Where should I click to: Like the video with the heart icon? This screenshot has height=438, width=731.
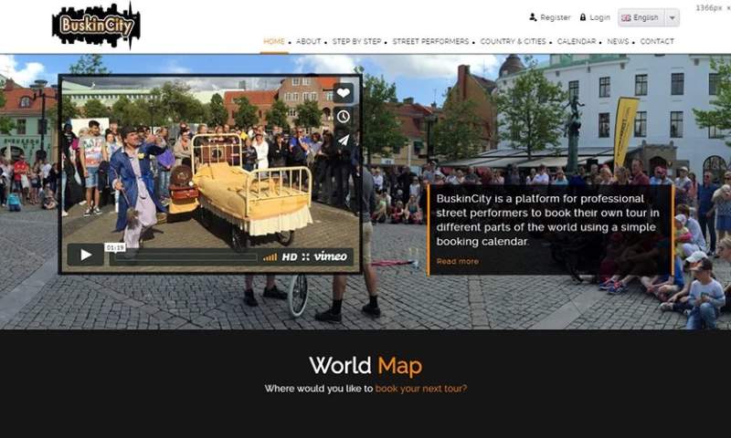click(343, 92)
